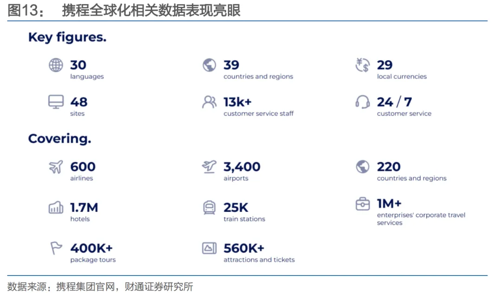Click the bar chart icon beside 1.7M hotels
The height and width of the screenshot is (293, 501).
[x=56, y=207]
